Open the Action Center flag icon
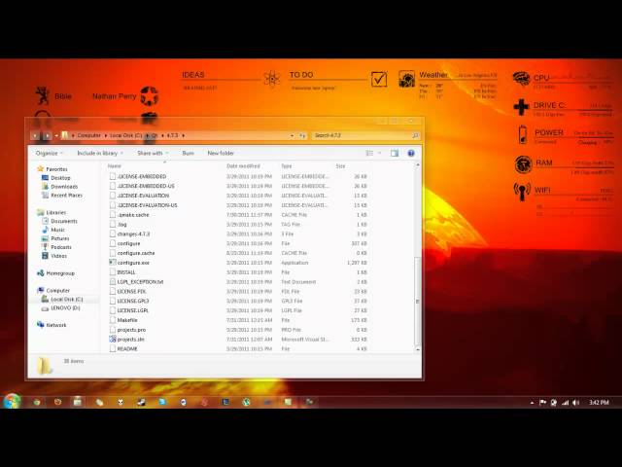The image size is (622, 467). pyautogui.click(x=542, y=403)
